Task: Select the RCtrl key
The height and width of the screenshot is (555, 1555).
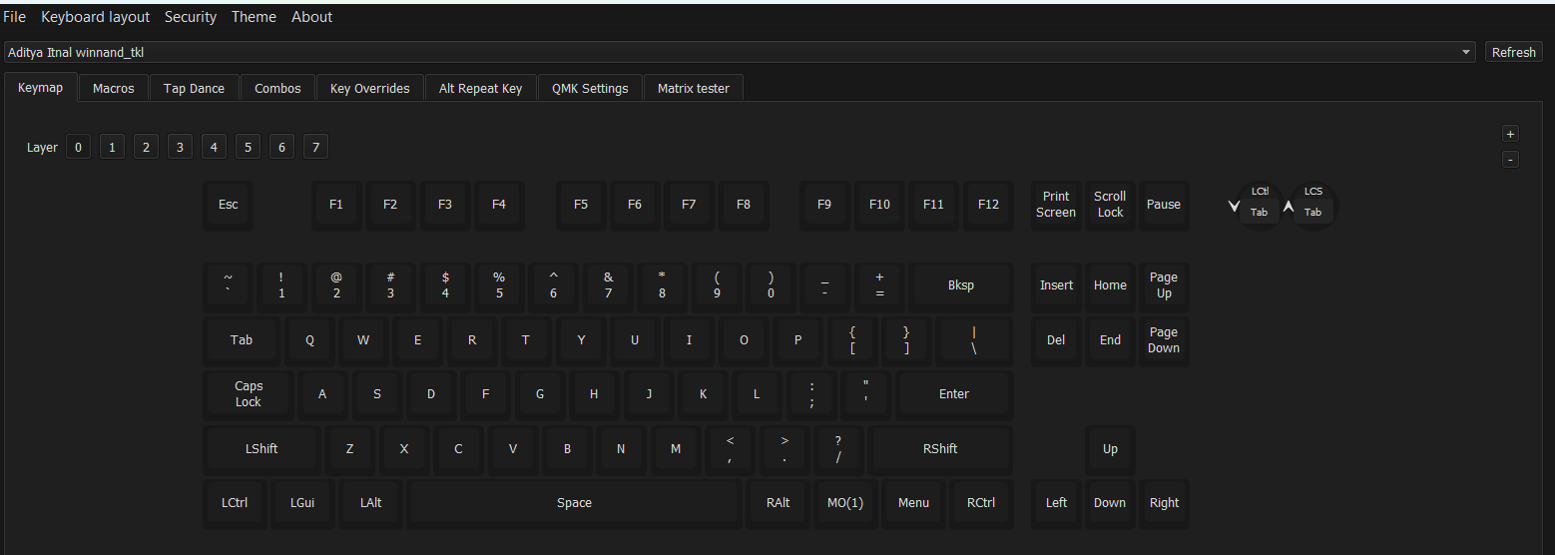Action: point(981,503)
